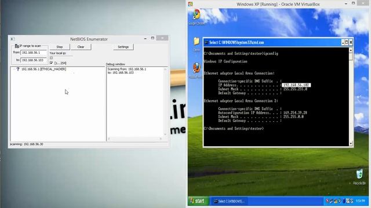Viewport: 371px width, 208px height.
Task: Activate Select C:\WINDOWS taskbar button
Action: pos(230,201)
